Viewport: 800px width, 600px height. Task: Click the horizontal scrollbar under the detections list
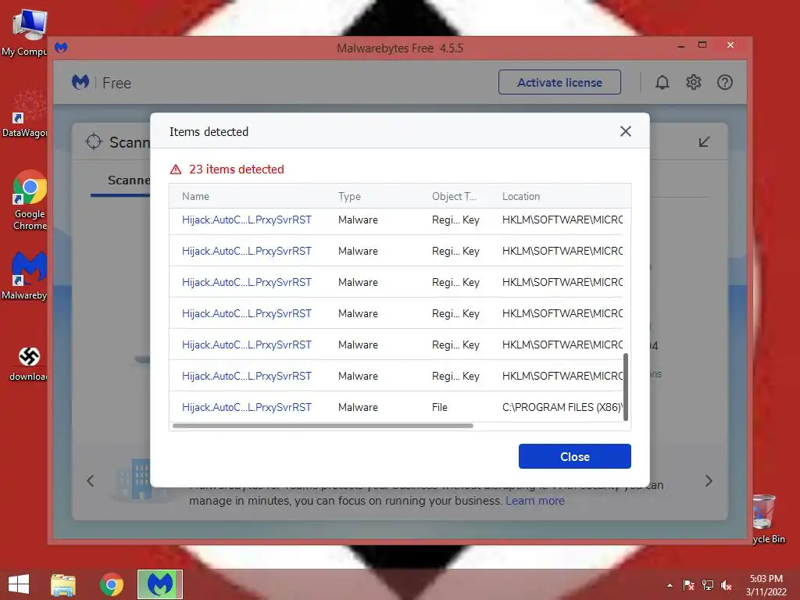[x=323, y=426]
